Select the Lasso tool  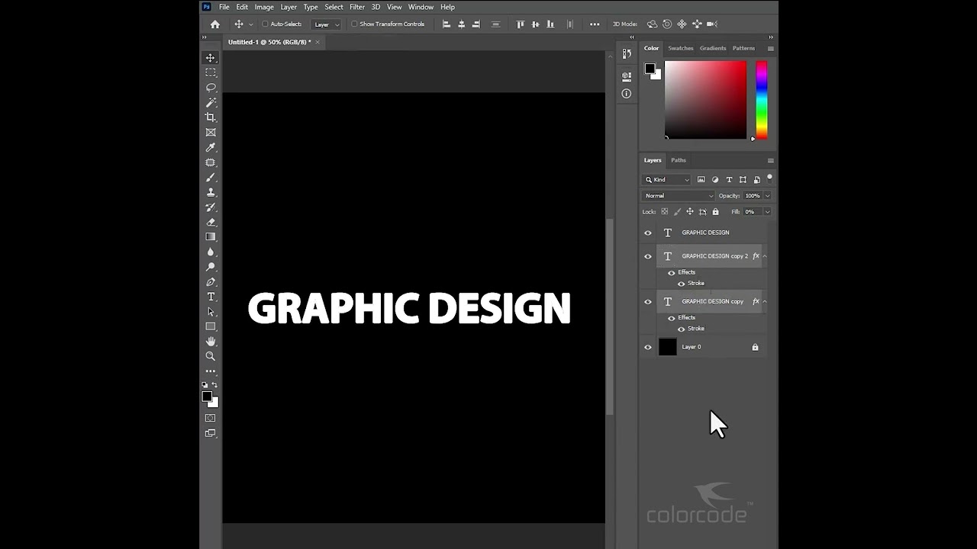coord(211,88)
